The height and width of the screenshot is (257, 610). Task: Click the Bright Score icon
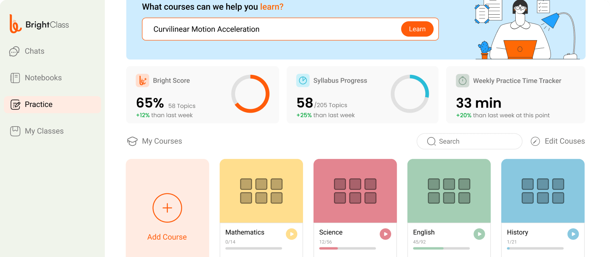tap(142, 81)
